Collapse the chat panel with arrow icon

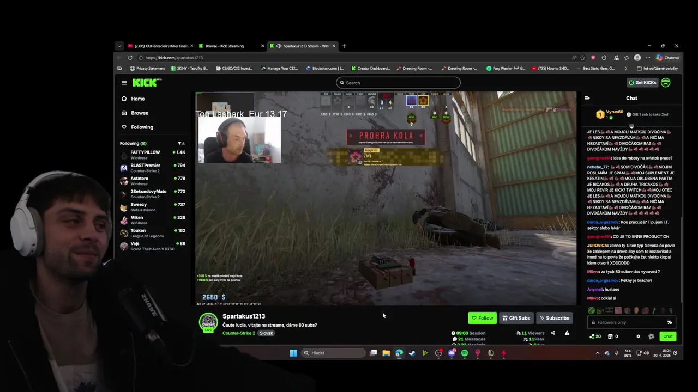587,98
